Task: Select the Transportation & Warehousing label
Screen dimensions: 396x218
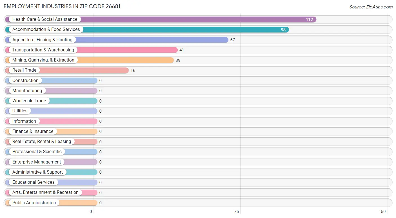Action: [x=43, y=50]
